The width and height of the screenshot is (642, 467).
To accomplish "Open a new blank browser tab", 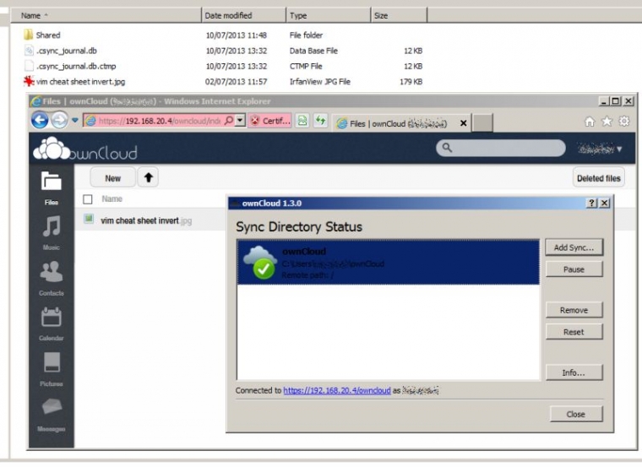I will (482, 123).
